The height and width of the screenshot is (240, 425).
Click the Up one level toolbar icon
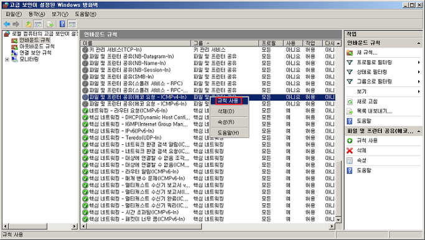click(28, 24)
